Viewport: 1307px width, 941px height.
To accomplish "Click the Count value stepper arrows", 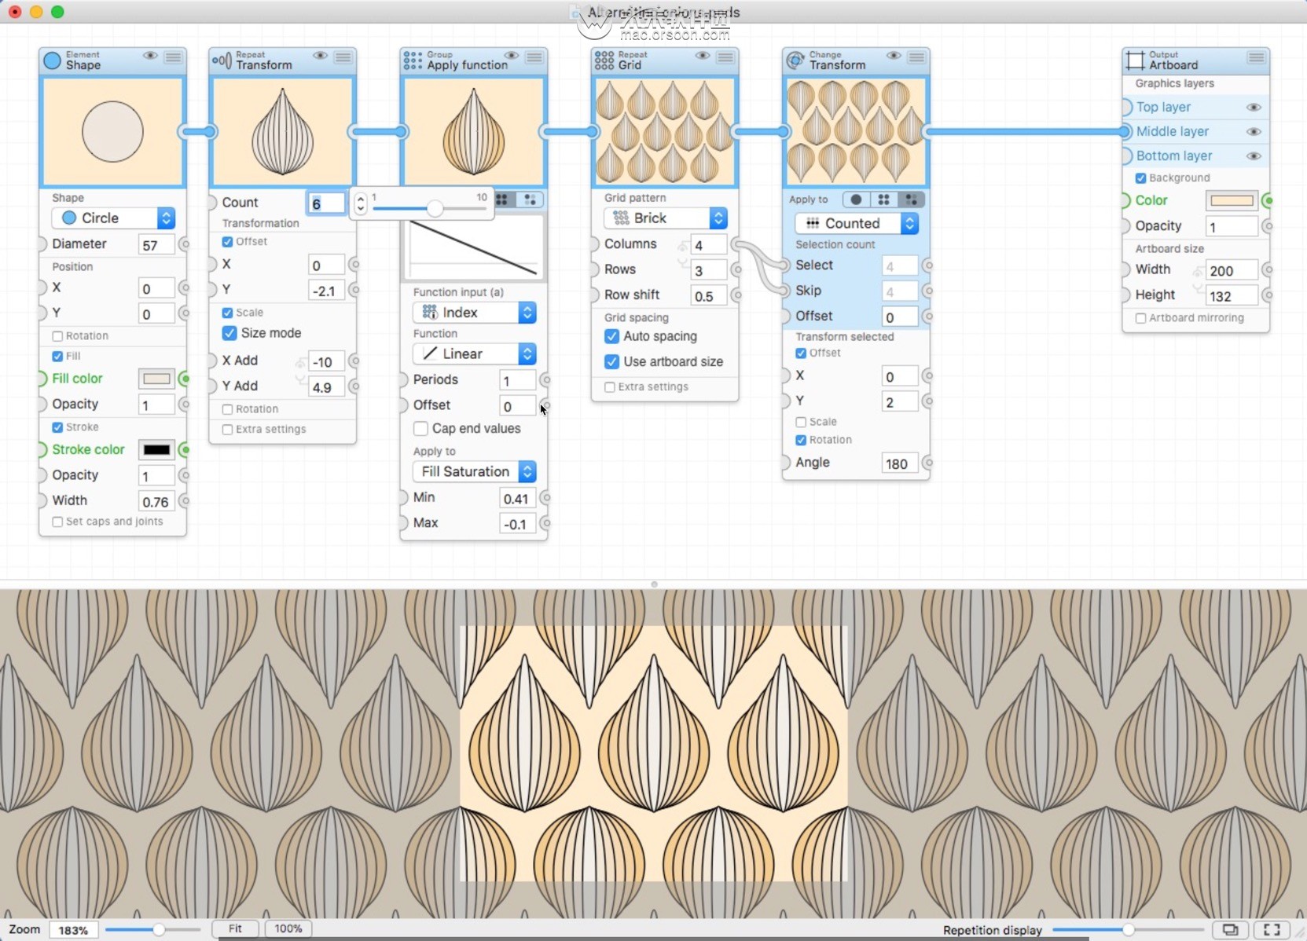I will coord(360,204).
